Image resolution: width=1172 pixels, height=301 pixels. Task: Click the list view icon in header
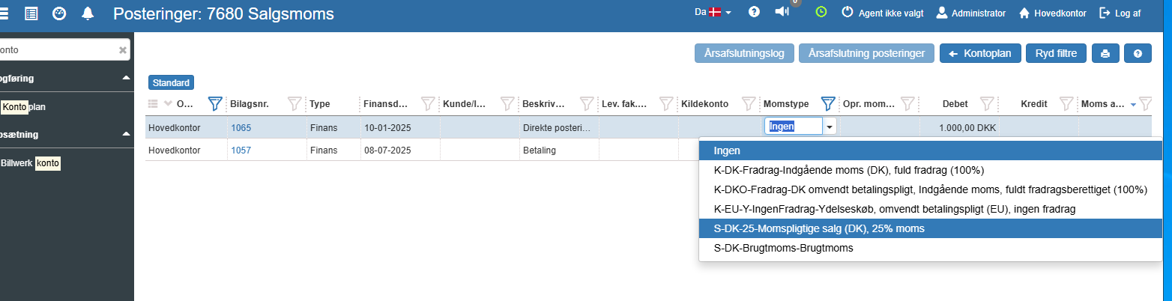coord(31,13)
